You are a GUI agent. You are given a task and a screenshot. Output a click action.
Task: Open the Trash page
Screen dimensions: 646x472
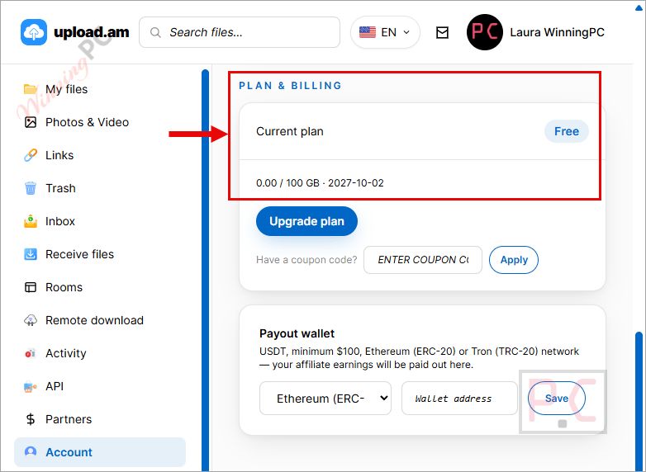click(60, 188)
